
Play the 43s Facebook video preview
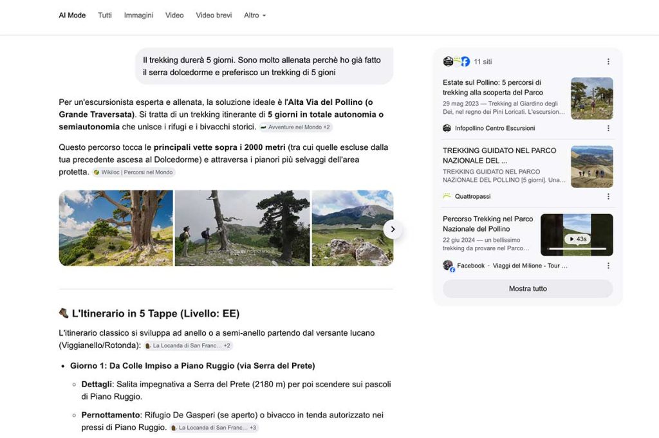[577, 235]
